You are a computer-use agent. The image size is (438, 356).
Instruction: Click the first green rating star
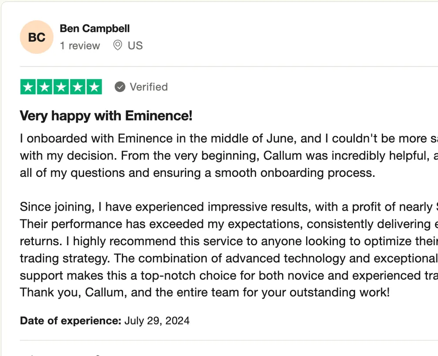[28, 87]
